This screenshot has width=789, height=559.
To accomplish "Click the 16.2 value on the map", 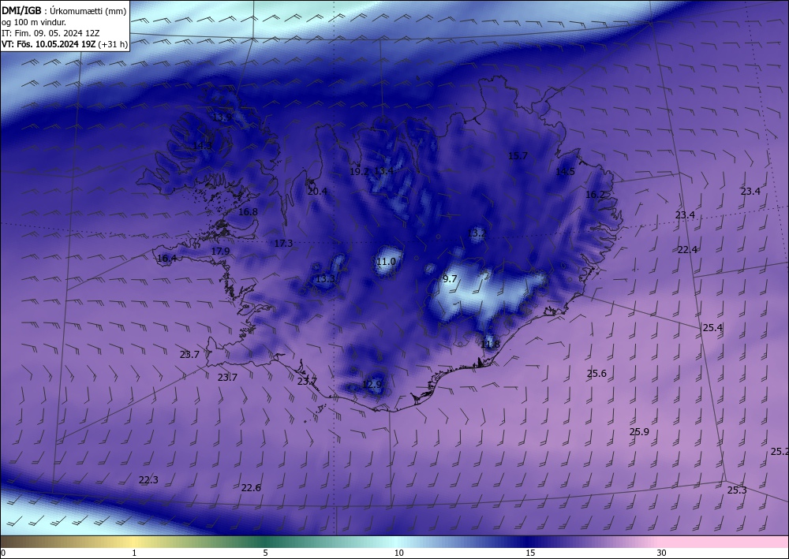I will tap(595, 195).
